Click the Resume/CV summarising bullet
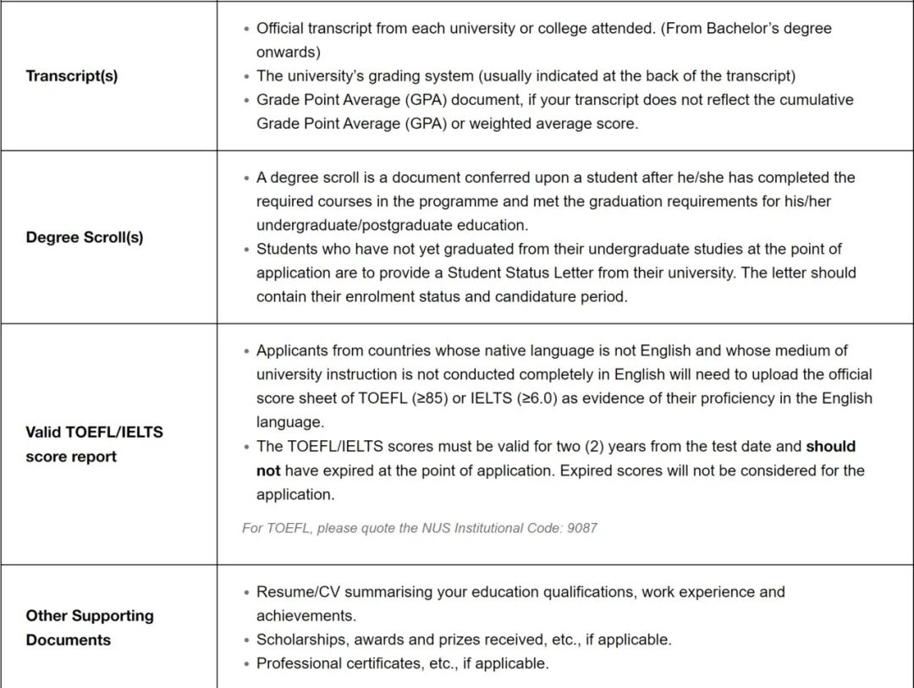The width and height of the screenshot is (914, 688). click(x=520, y=603)
